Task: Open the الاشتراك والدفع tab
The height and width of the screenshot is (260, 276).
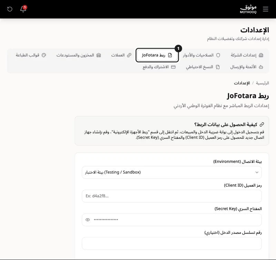Action: click(159, 67)
